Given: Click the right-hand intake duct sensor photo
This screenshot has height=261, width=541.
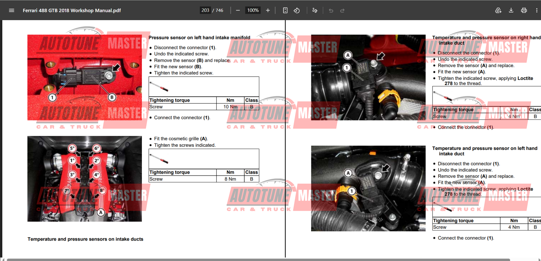Looking at the screenshot, I should (x=368, y=77).
